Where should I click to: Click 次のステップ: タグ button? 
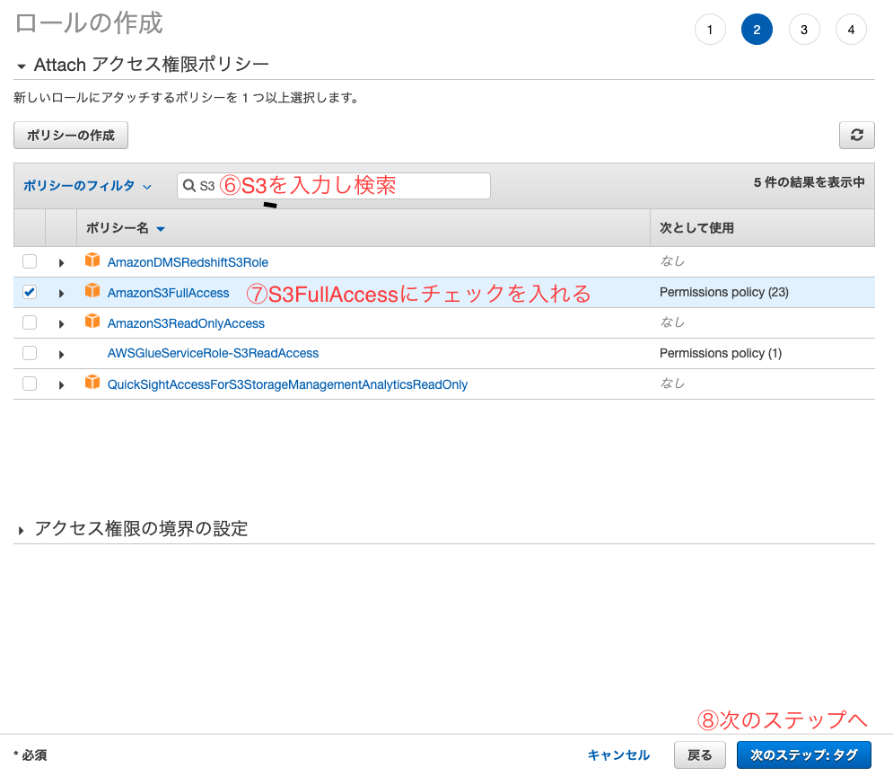[x=803, y=755]
